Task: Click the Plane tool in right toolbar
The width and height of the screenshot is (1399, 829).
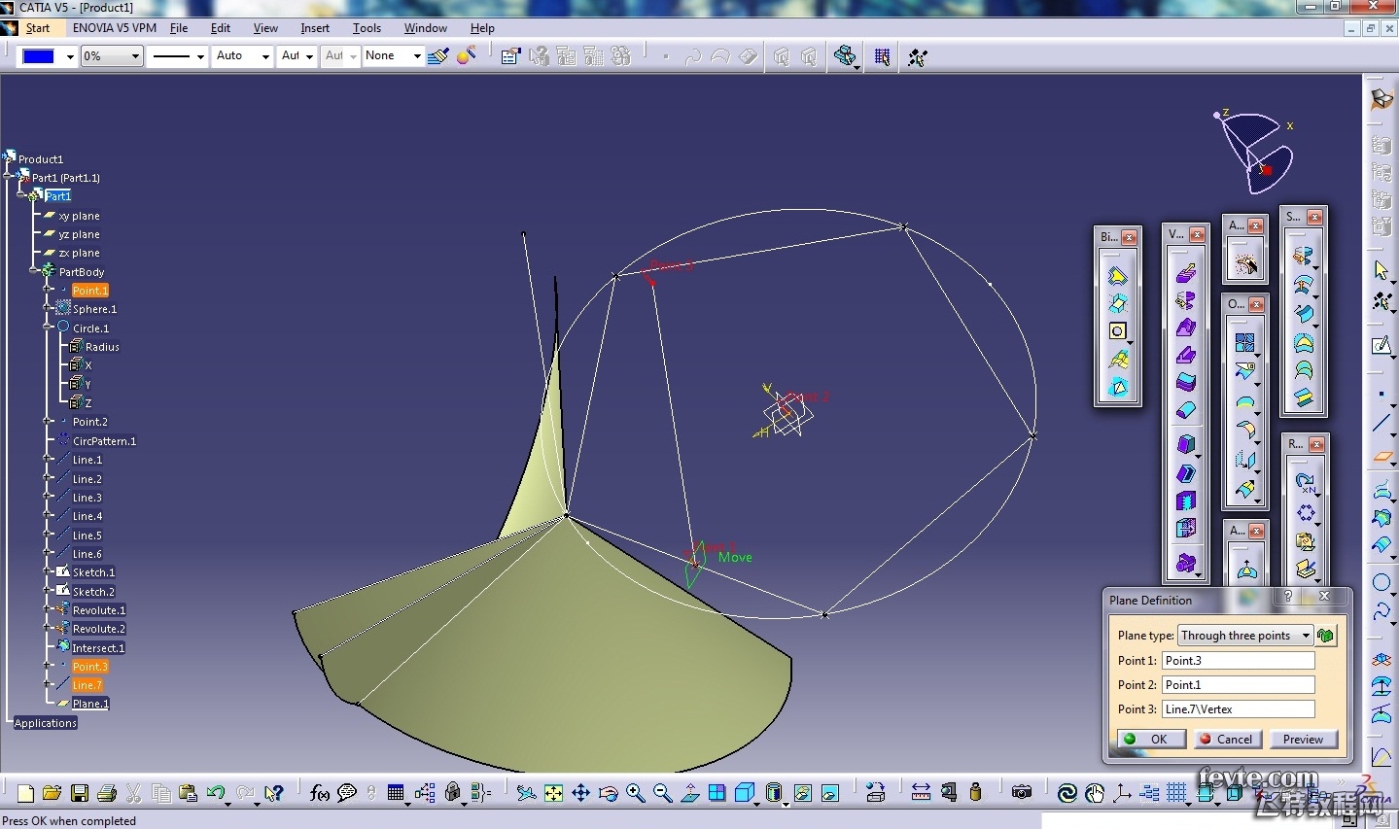Action: click(x=1381, y=456)
